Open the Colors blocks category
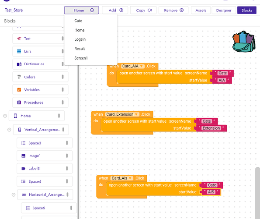Screen dimensions: 260x219 point(40,77)
